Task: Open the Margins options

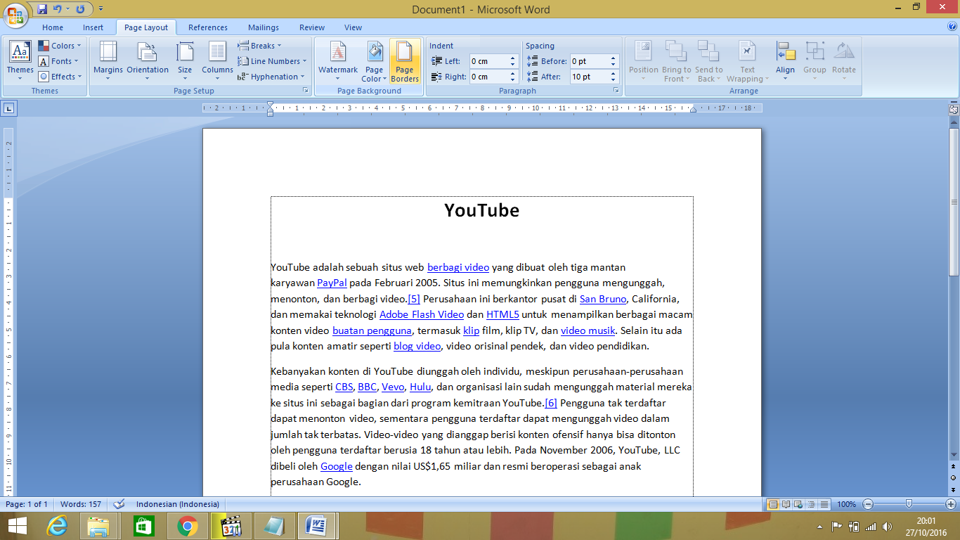Action: [107, 61]
